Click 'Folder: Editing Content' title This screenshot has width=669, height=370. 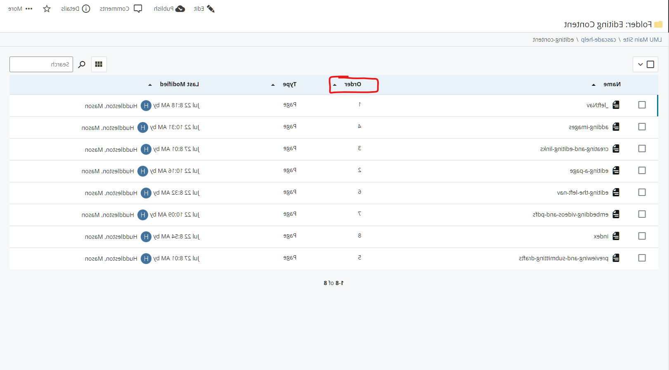point(608,24)
